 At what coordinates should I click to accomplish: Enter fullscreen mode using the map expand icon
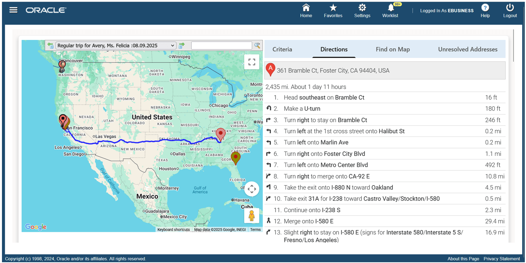tap(252, 62)
